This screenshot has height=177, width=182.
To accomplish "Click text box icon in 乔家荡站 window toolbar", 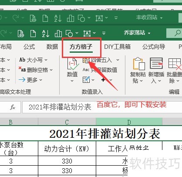I will tap(87, 34).
